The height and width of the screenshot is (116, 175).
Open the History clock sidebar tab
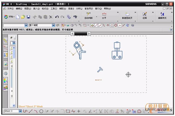click(x=6, y=73)
